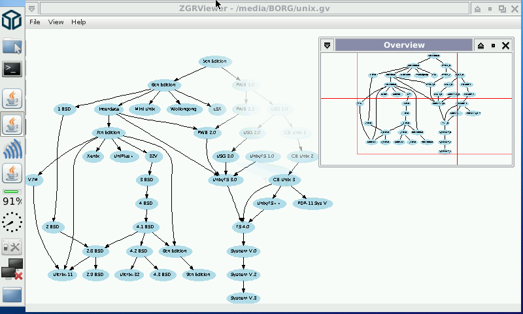Select the PDP-11 Sys V node
This screenshot has height=314, width=523.
click(312, 203)
